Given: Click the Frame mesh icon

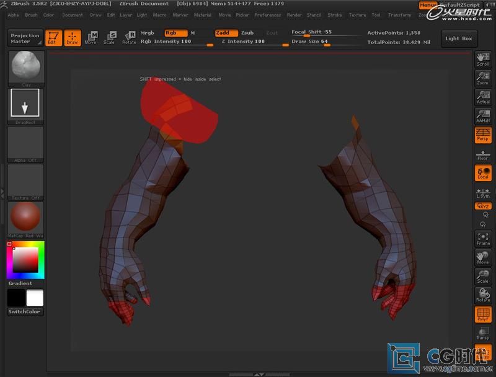Looking at the screenshot, I should point(483,239).
